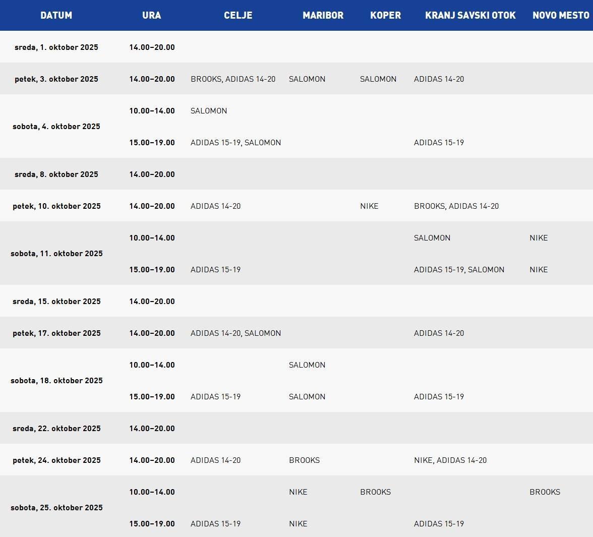Viewport: 593px width, 537px height.
Task: Select the 14.00–20.00 time for petek, 17. oktober
Action: [x=152, y=333]
